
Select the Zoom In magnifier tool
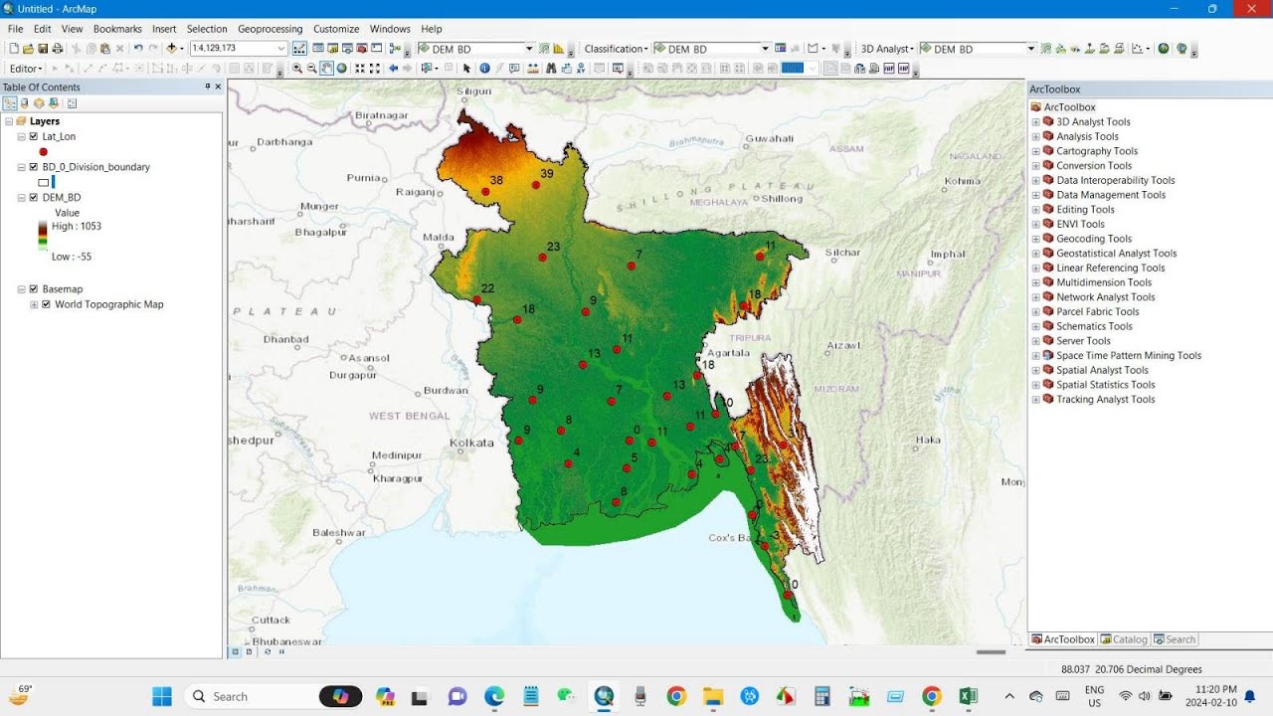click(297, 69)
